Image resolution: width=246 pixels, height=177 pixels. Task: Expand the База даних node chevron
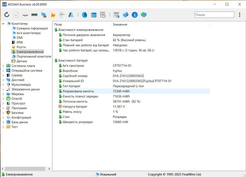coord(3,122)
